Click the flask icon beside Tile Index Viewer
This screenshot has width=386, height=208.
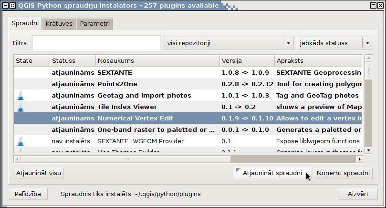(x=21, y=107)
